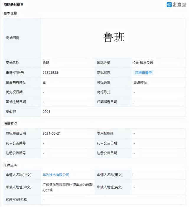The image size is (189, 207).
Task: Select the 9类 科学仪器 classification value
Action: point(143,63)
